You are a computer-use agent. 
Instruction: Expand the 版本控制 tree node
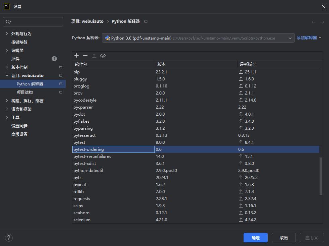click(7, 67)
